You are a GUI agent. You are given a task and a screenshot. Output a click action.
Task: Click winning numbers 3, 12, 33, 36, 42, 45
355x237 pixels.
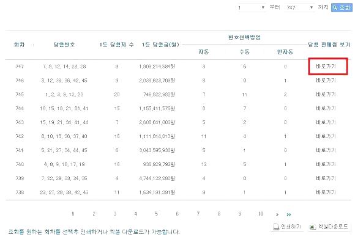[64, 81]
